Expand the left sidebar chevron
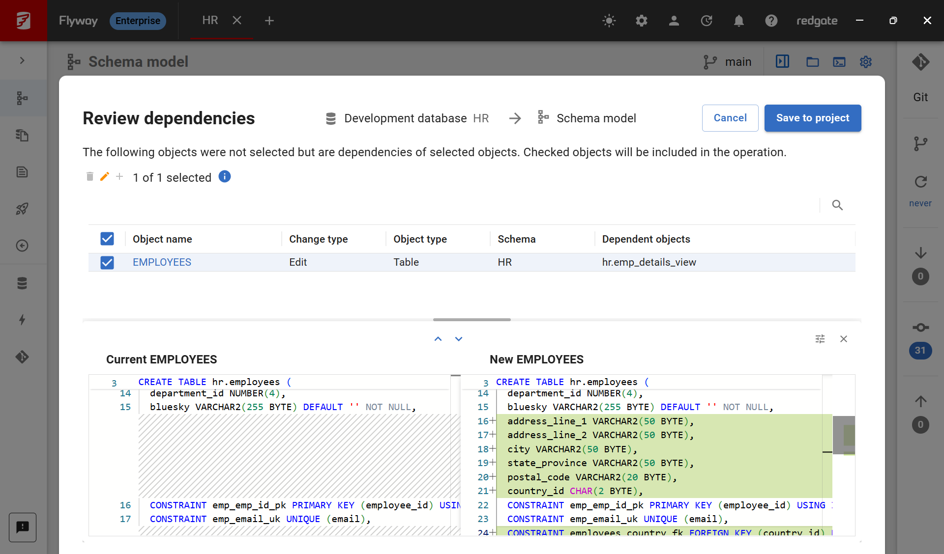Viewport: 944px width, 554px height. coord(22,60)
